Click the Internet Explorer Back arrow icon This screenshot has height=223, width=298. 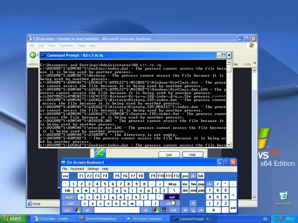point(33,55)
